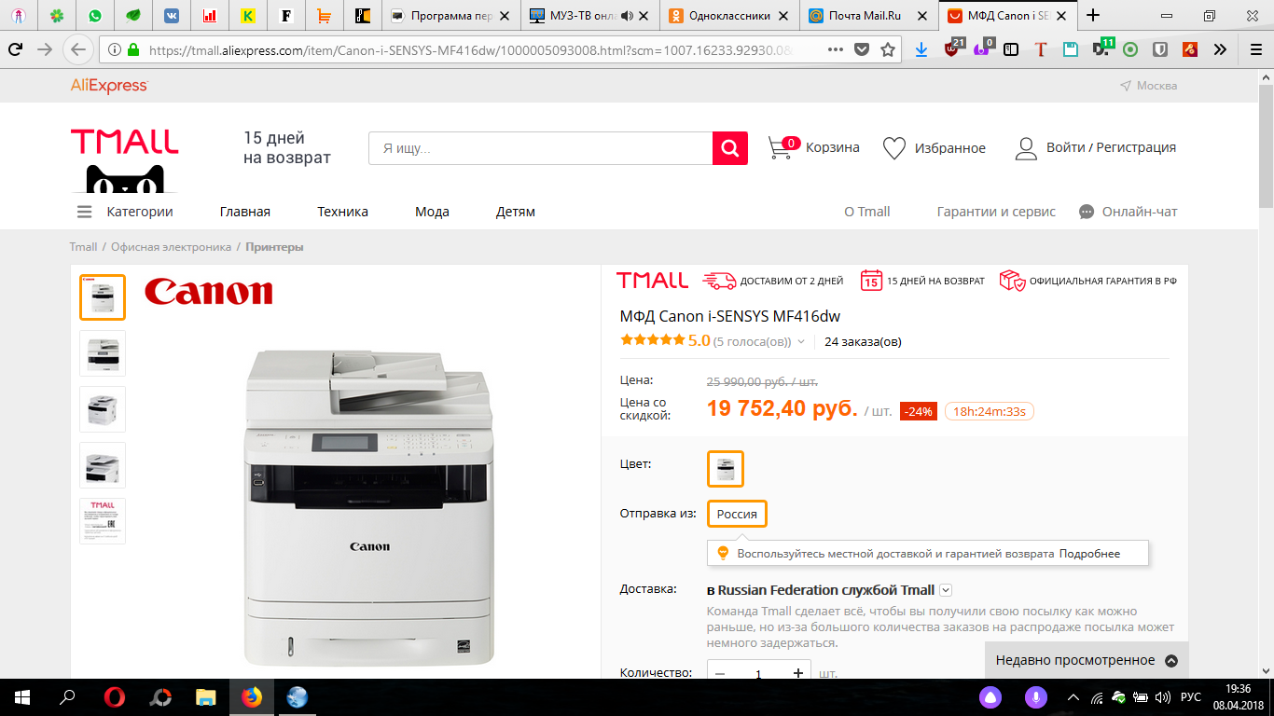Open the Мода menu item
Viewport: 1274px width, 716px height.
432,212
